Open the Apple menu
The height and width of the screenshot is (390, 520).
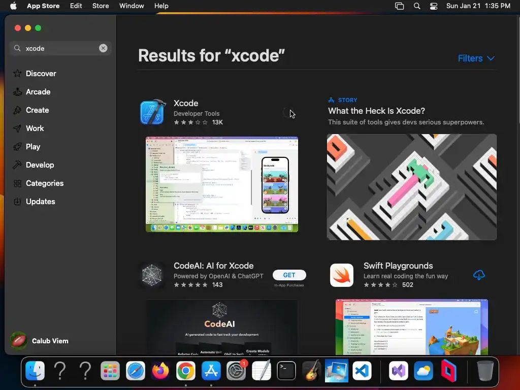[x=13, y=6]
